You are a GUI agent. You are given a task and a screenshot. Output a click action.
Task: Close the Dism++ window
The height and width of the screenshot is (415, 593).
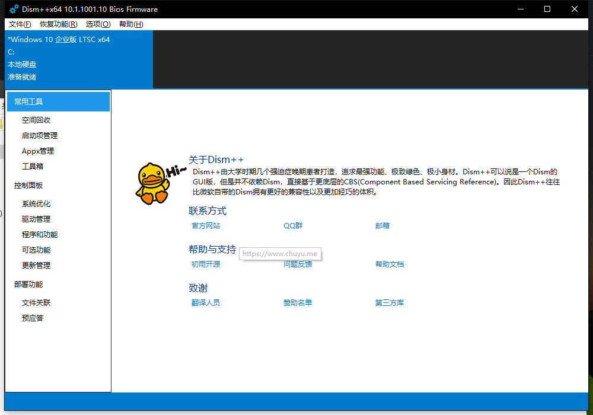[x=575, y=9]
